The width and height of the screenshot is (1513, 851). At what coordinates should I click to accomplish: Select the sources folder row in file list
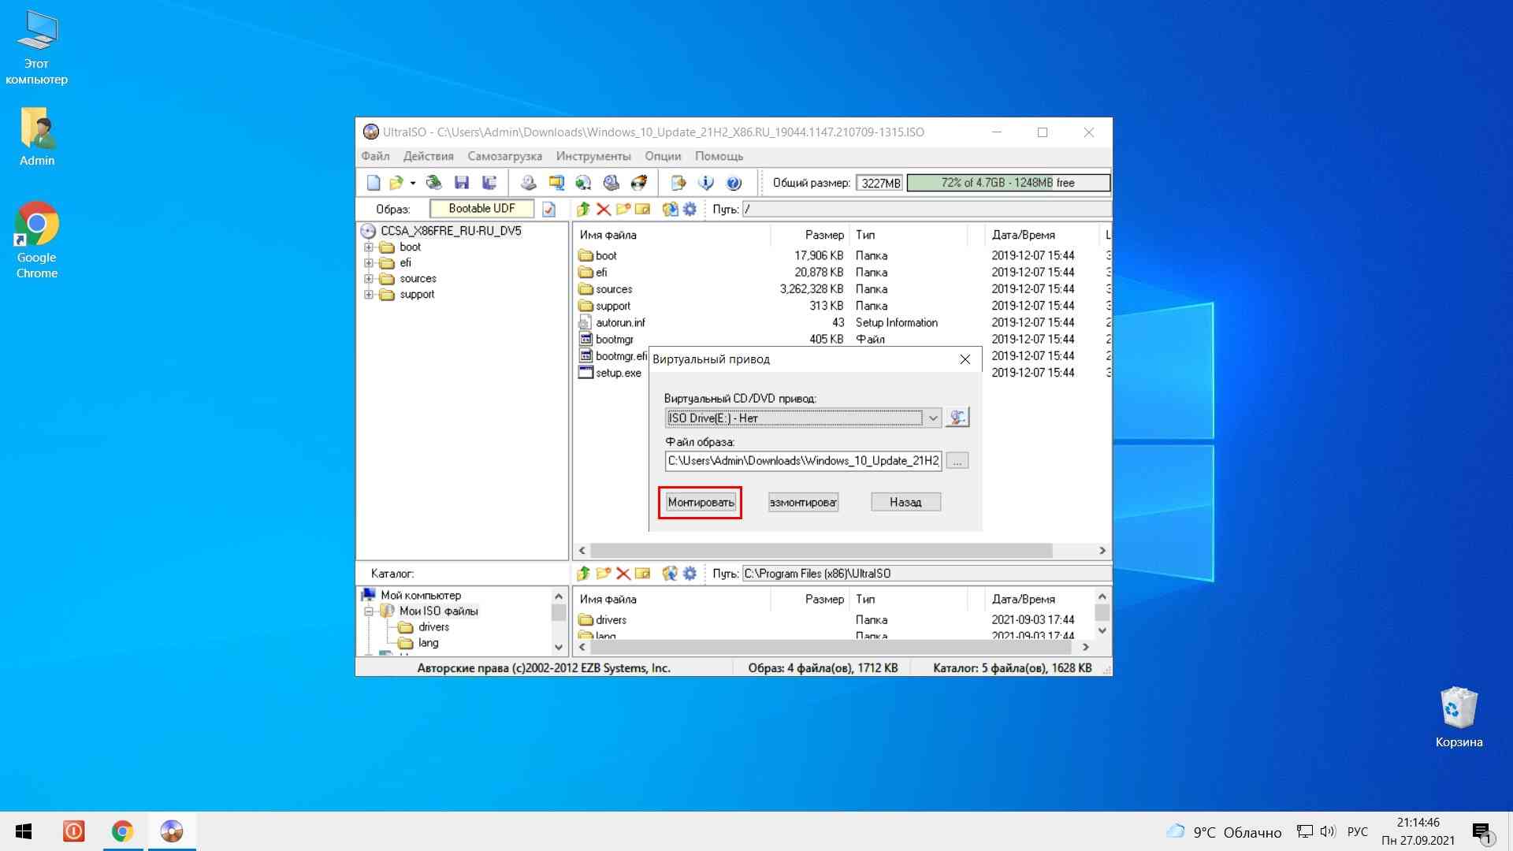coord(841,289)
